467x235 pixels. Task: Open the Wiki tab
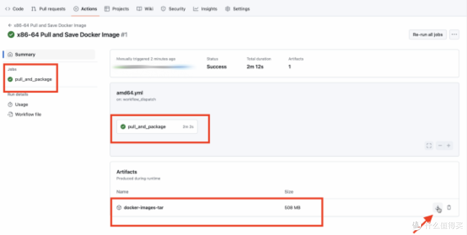click(145, 9)
